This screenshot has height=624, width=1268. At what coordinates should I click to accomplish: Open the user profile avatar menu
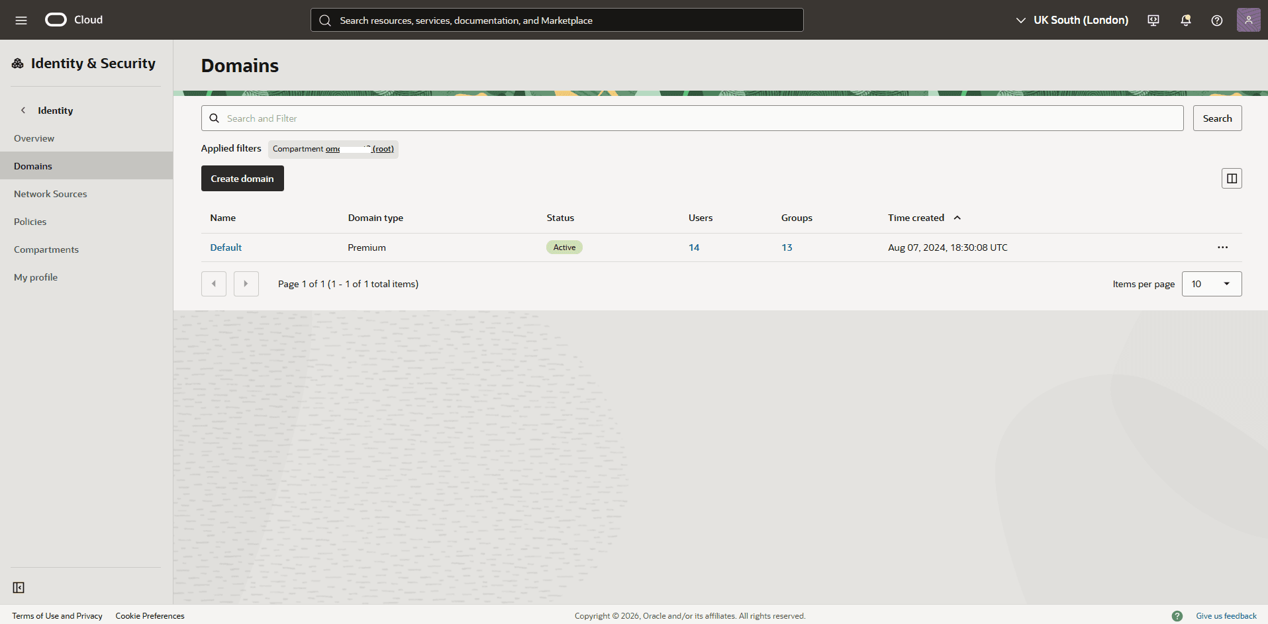coord(1249,20)
